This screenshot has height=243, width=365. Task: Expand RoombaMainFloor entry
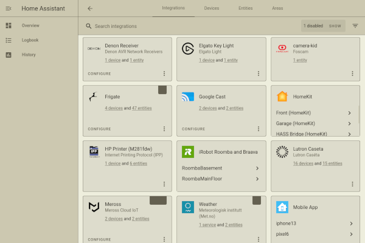[221, 179]
